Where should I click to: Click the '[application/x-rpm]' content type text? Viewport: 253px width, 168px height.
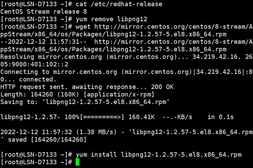pyautogui.click(x=119, y=94)
